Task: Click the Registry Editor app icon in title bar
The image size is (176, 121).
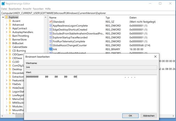Action: pyautogui.click(x=3, y=4)
